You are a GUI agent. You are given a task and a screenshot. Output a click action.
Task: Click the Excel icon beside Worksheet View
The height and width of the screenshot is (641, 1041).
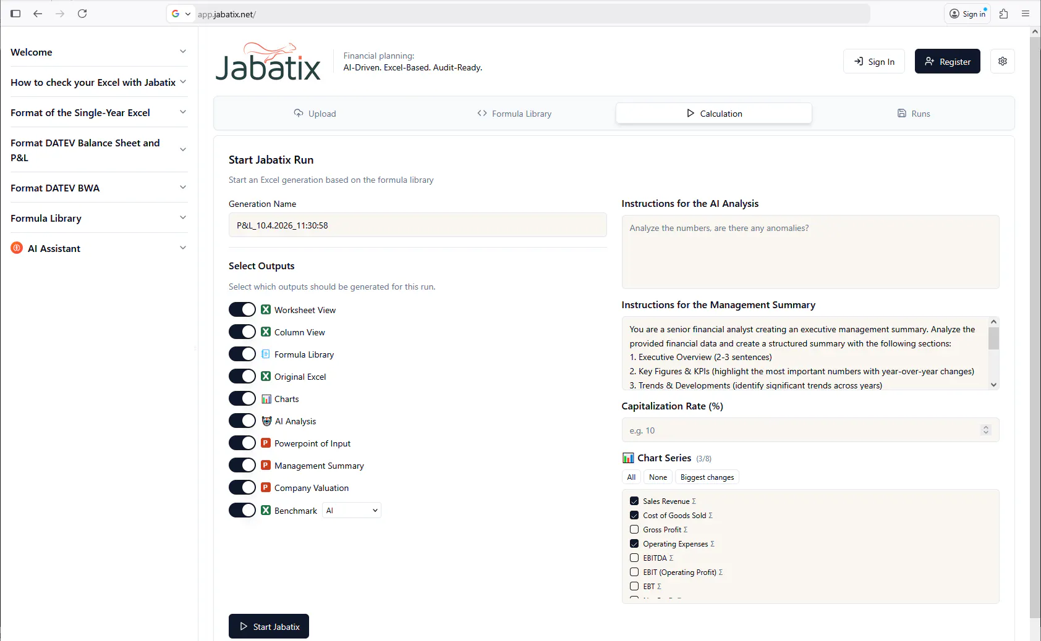click(x=266, y=309)
